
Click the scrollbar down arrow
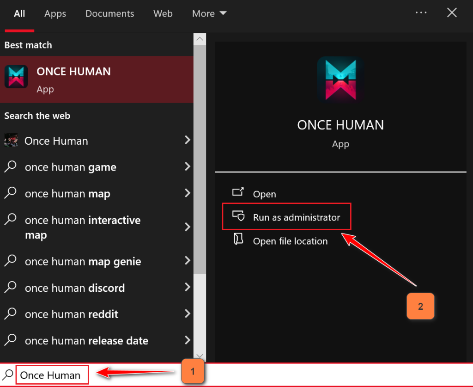click(x=200, y=356)
